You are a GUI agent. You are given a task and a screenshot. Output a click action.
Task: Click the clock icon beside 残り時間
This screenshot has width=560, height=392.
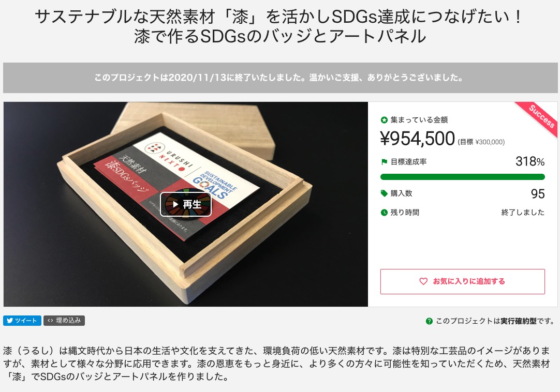[x=384, y=213]
